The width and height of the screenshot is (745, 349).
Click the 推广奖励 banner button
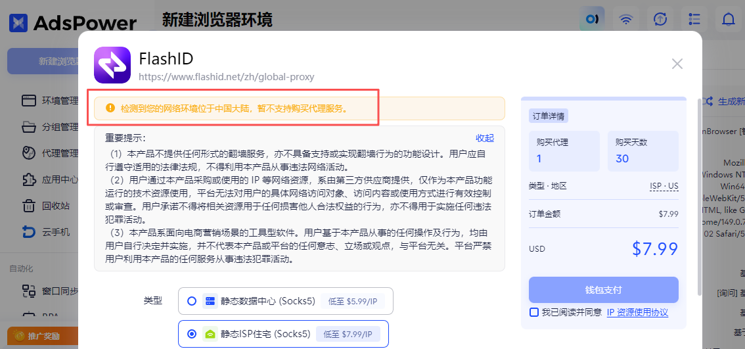[x=43, y=336]
